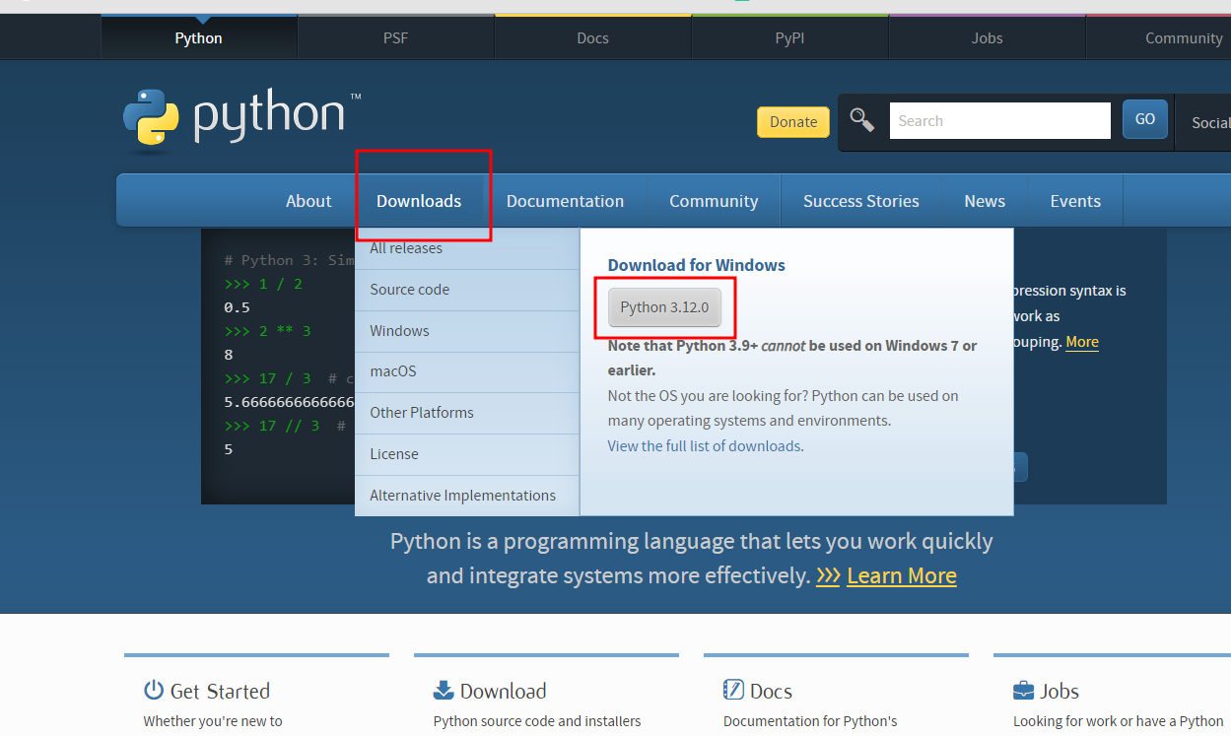The width and height of the screenshot is (1231, 736).
Task: Open View the full list of downloads link
Action: click(705, 446)
